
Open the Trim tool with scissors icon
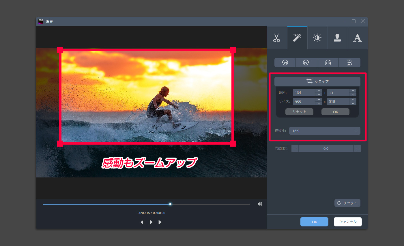click(x=277, y=38)
